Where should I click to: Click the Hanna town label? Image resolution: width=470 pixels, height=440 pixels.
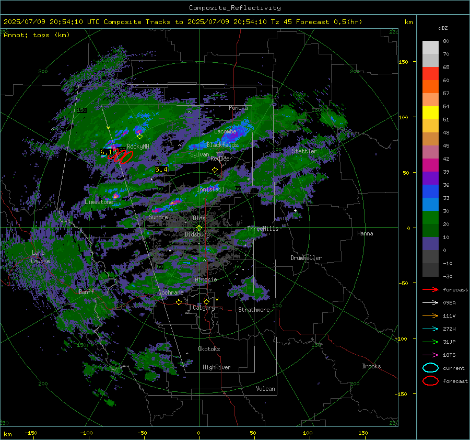tap(365, 233)
